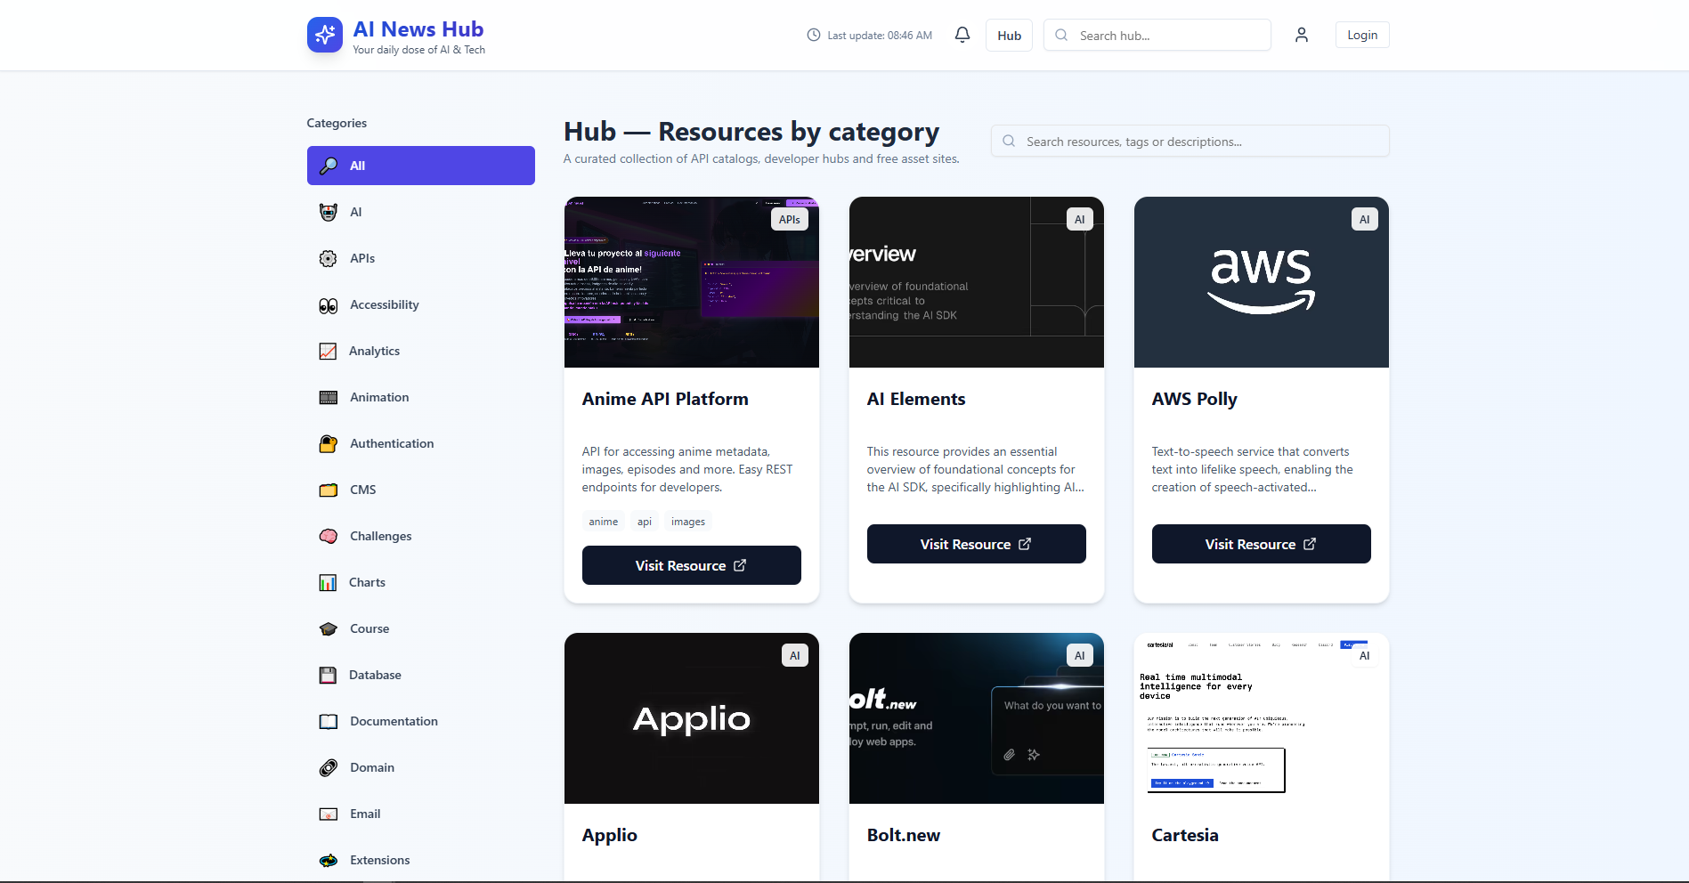1689x883 pixels.
Task: Open the Charts category icon
Action: [328, 582]
